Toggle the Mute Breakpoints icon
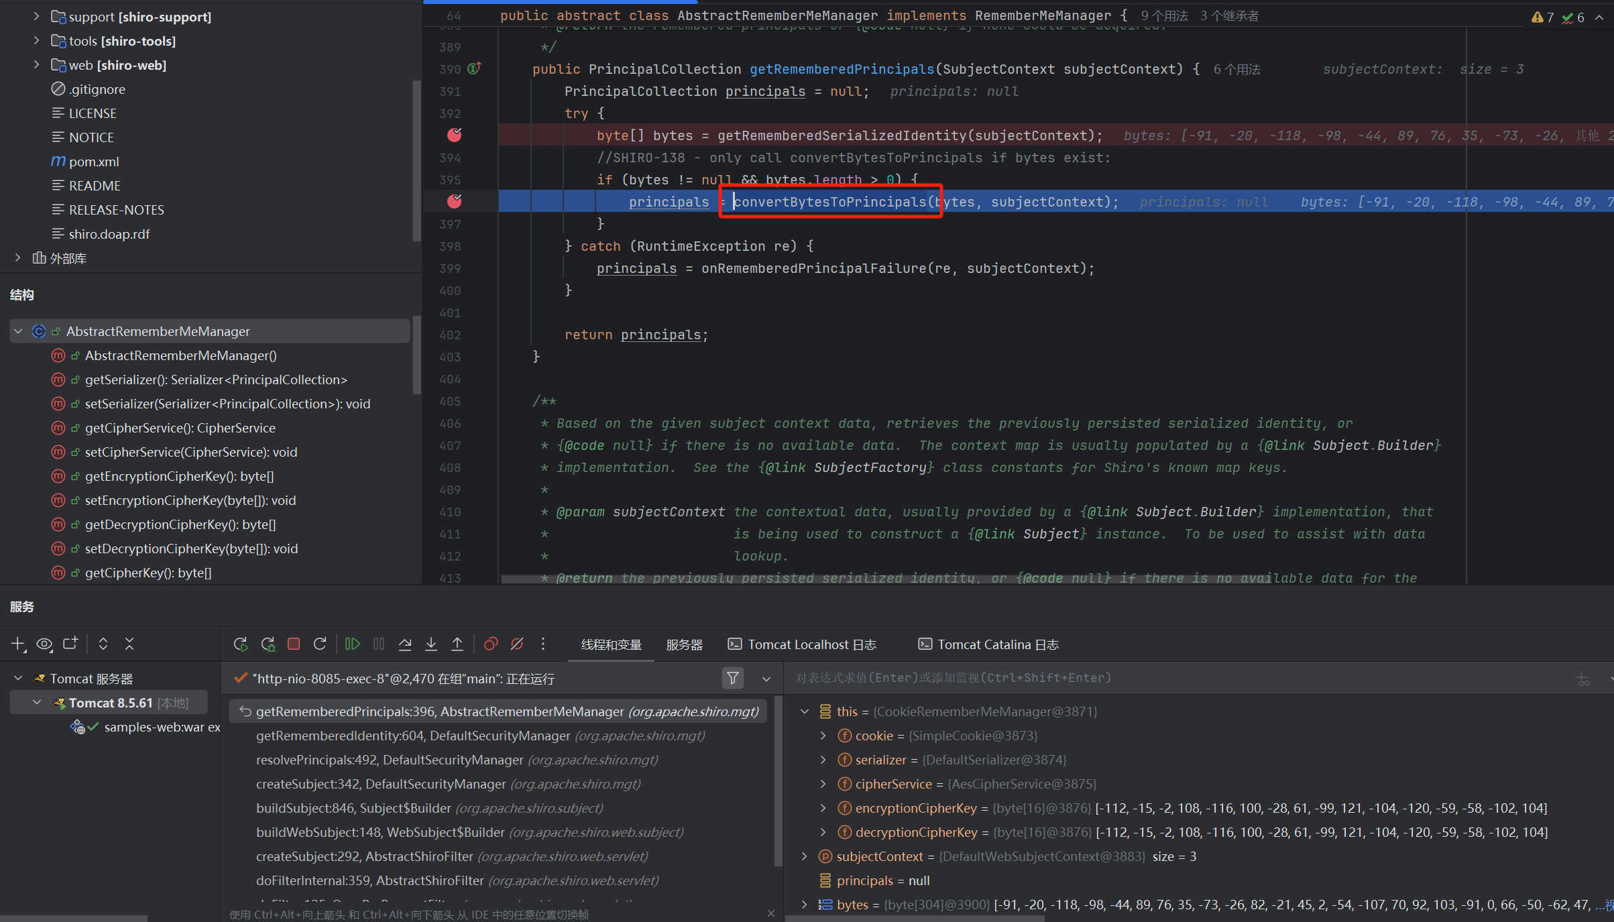 [517, 644]
